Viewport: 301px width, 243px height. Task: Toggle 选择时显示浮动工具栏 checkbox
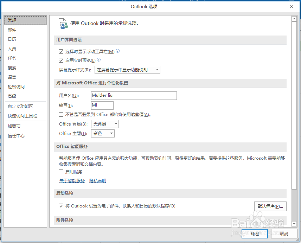(x=61, y=51)
